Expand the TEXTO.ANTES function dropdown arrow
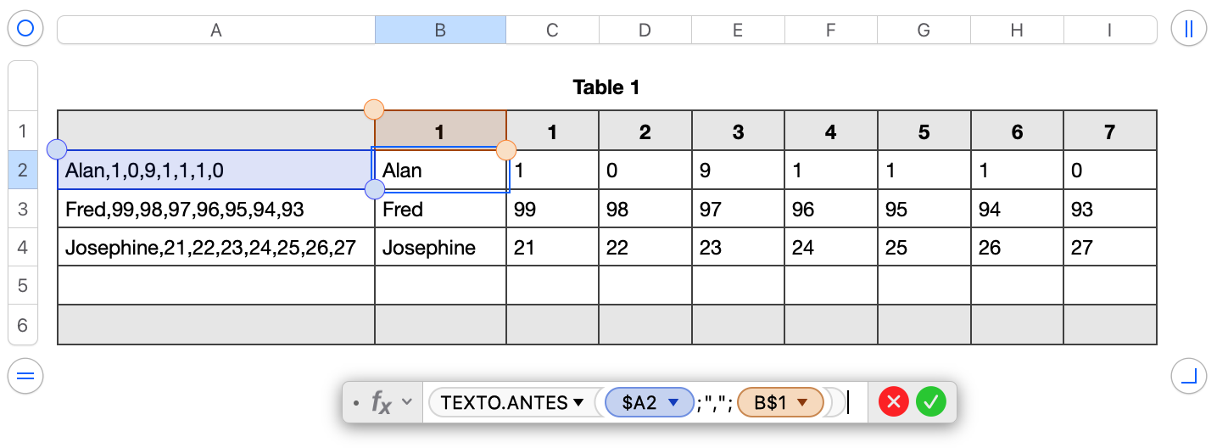 [578, 403]
